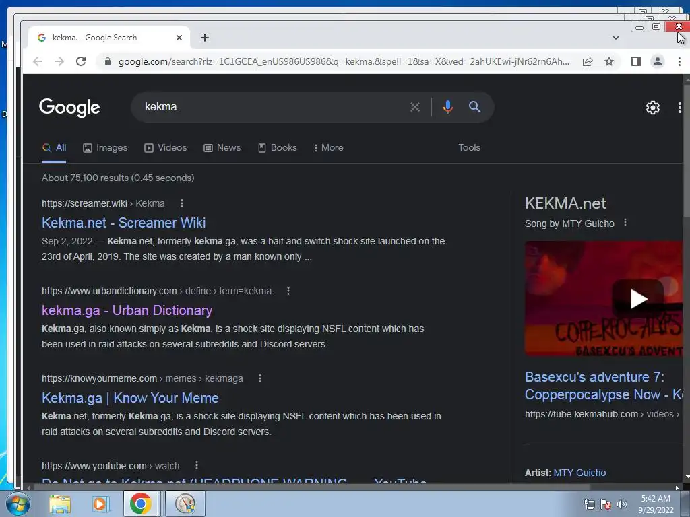The width and height of the screenshot is (690, 517).
Task: Click the address bar URL
Action: 344,61
